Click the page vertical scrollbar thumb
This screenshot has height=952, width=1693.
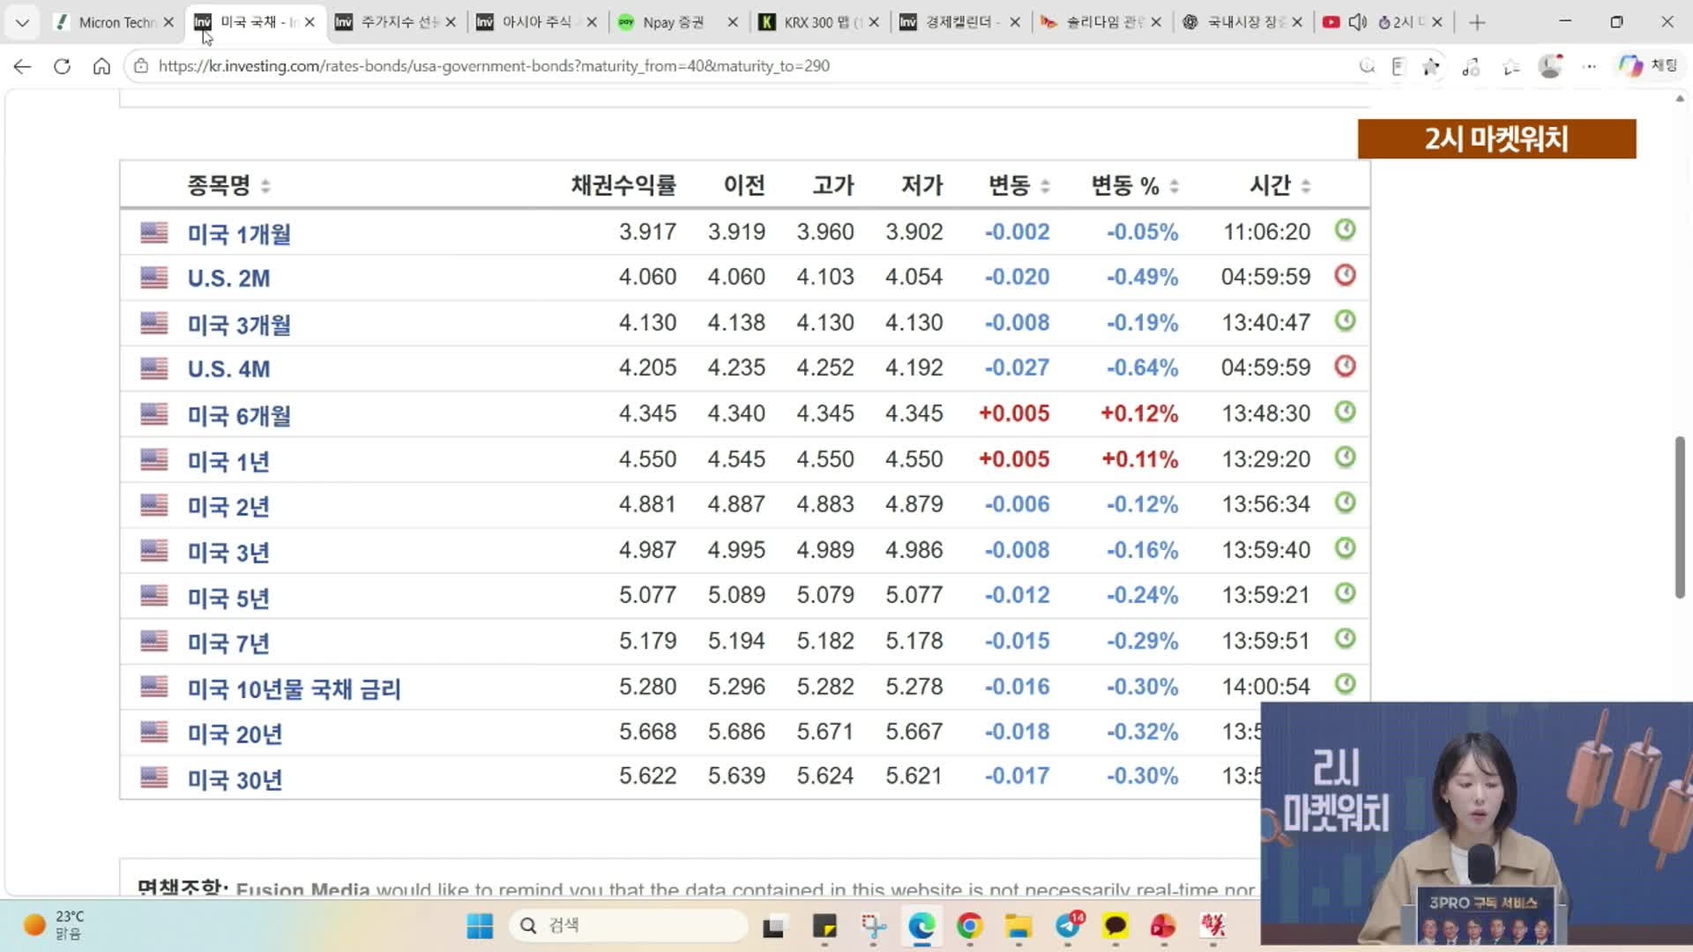pos(1679,517)
